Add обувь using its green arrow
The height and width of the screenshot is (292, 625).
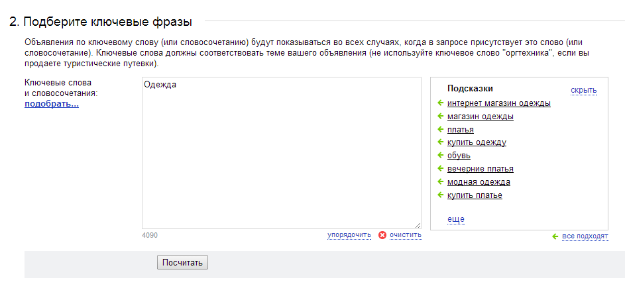[x=441, y=156]
